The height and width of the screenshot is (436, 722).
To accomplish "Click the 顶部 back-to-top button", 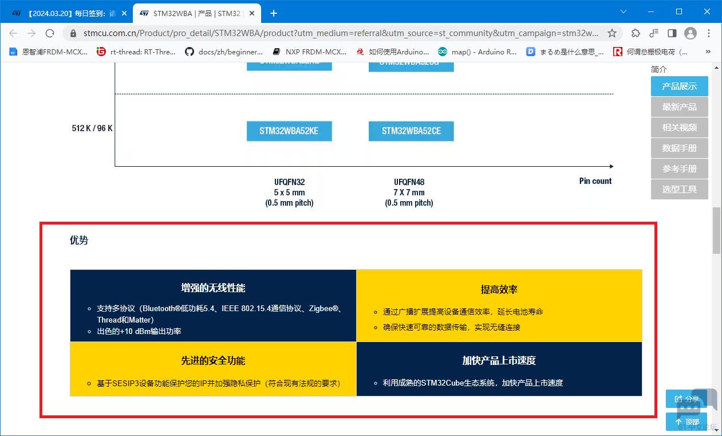I will pyautogui.click(x=687, y=422).
